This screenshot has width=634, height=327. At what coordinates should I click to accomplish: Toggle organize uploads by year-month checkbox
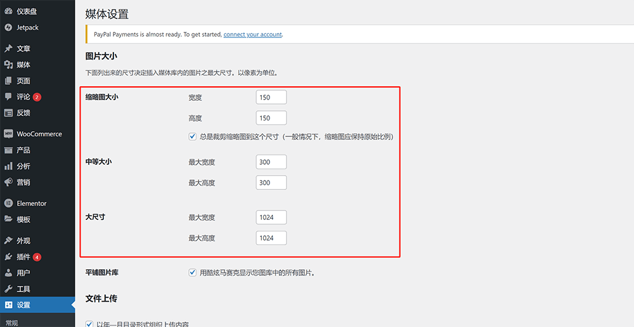[89, 324]
